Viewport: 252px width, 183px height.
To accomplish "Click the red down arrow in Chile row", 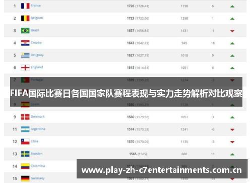I will (232, 142).
